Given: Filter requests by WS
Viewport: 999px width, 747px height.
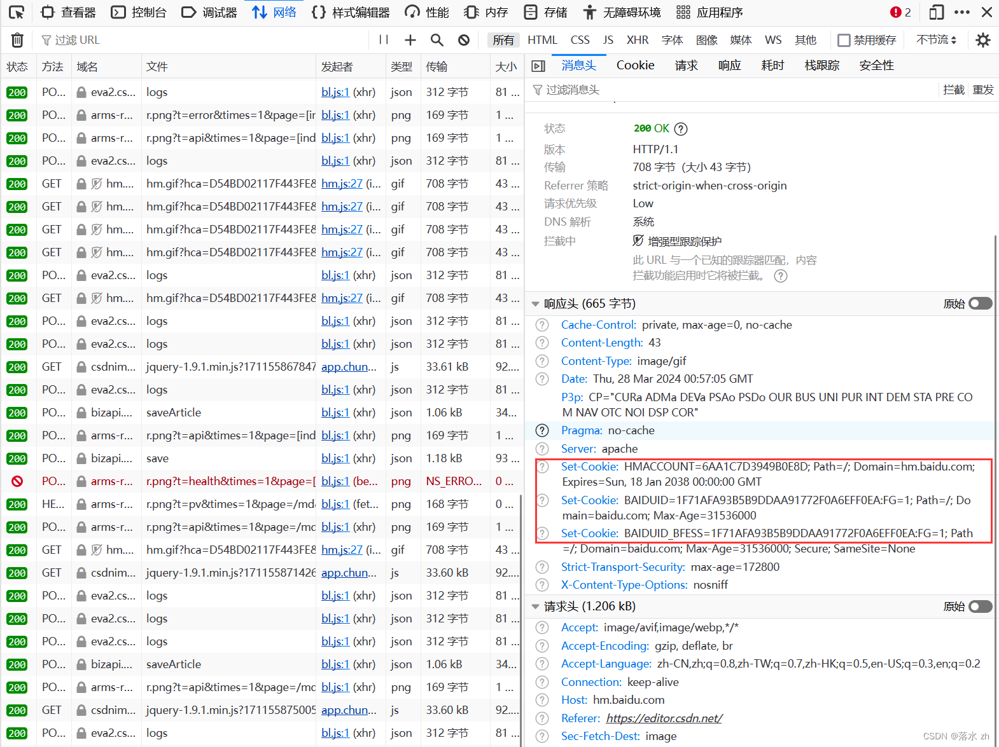Looking at the screenshot, I should 773,40.
